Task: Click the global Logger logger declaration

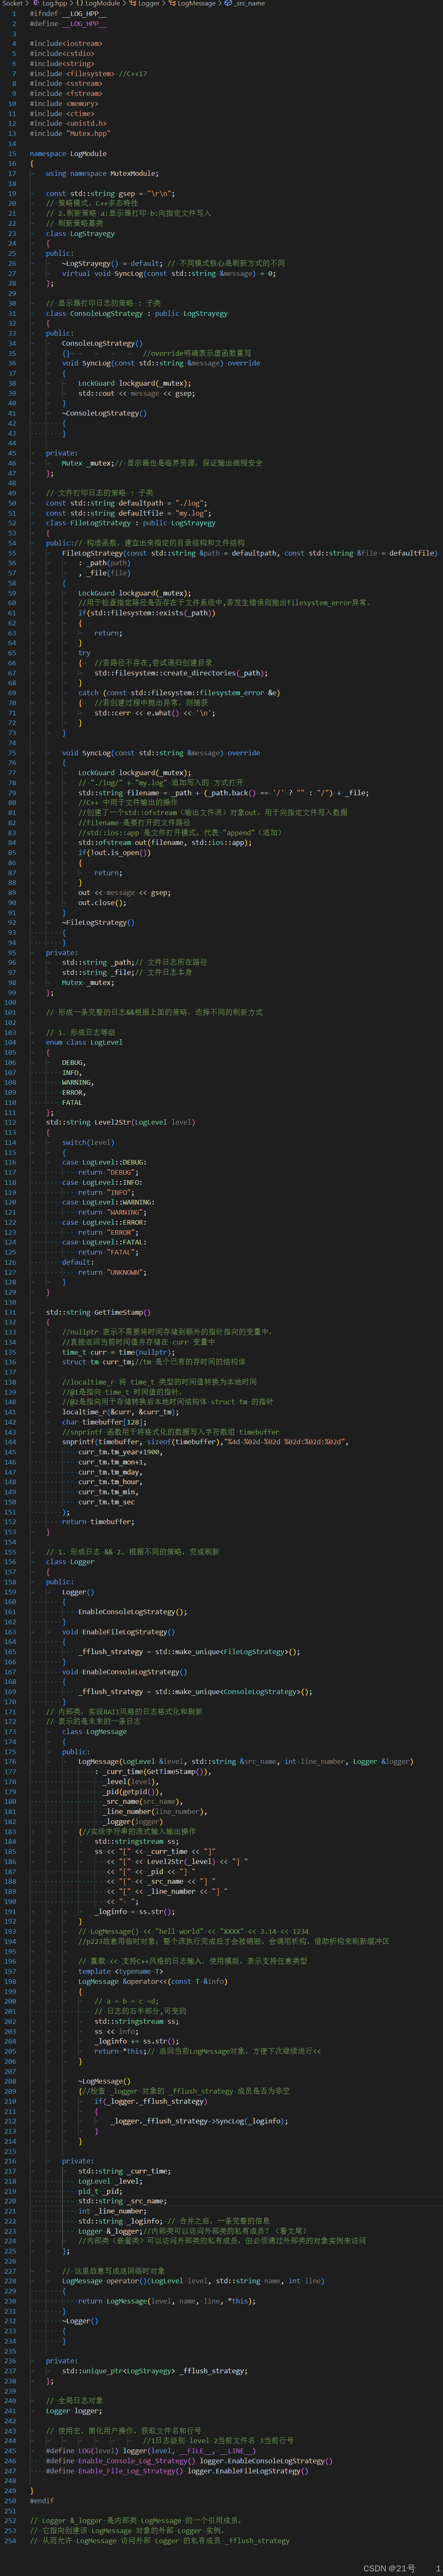Action: tap(75, 2412)
